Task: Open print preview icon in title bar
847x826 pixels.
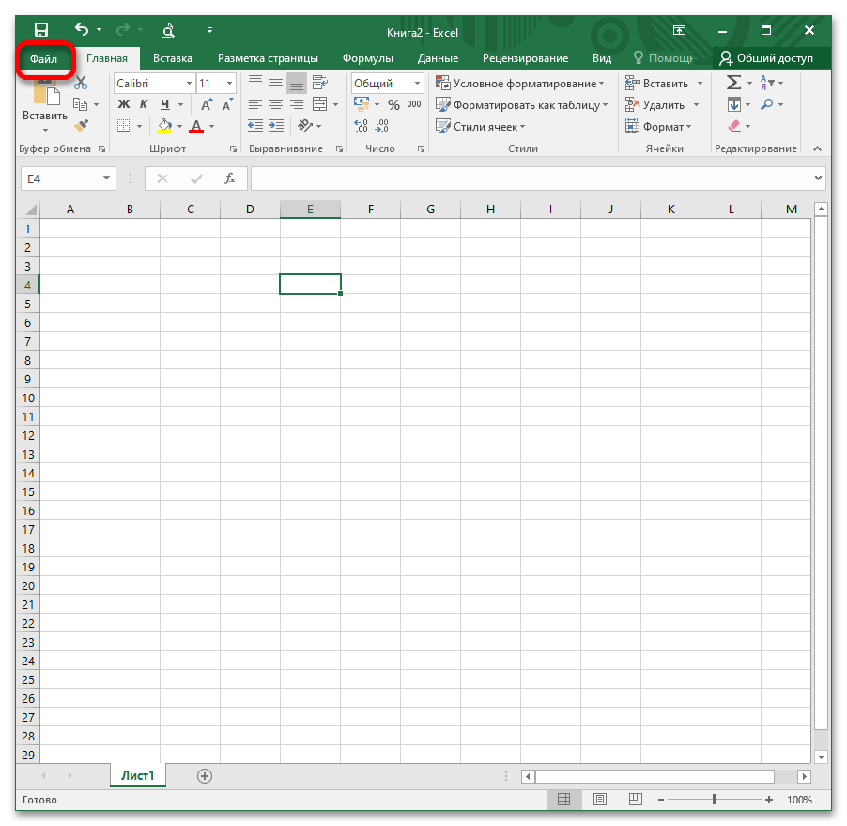Action: coord(167,30)
